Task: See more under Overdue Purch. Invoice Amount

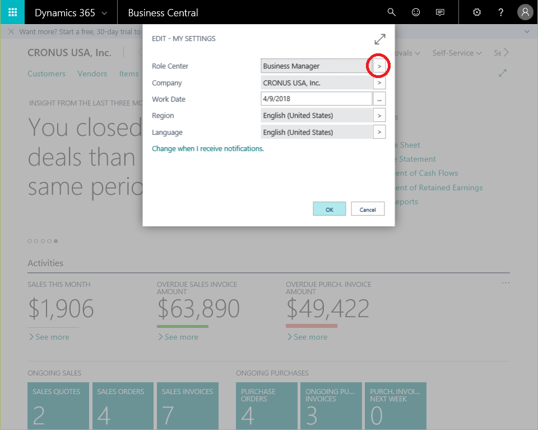Action: [x=307, y=337]
